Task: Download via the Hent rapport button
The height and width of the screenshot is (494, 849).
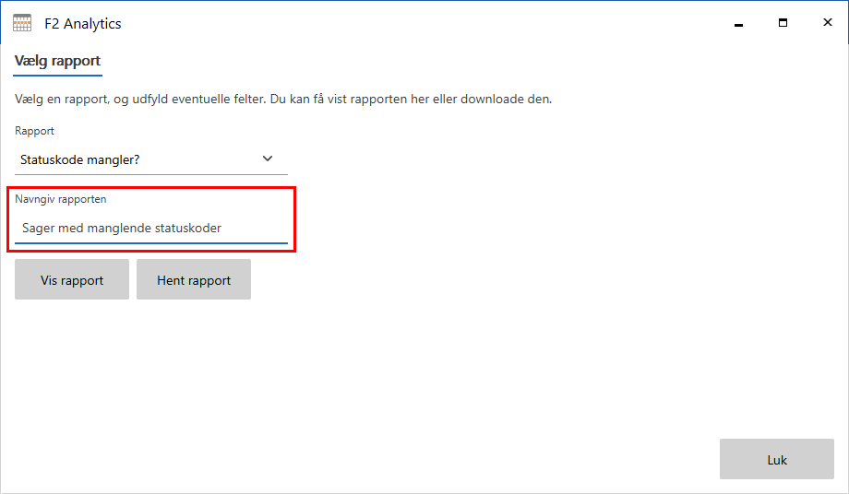Action: click(x=194, y=280)
